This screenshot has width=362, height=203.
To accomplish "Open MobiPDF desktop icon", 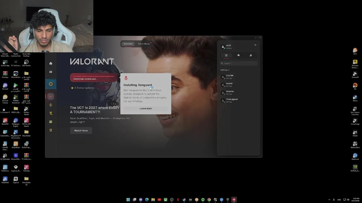I will point(5,122).
